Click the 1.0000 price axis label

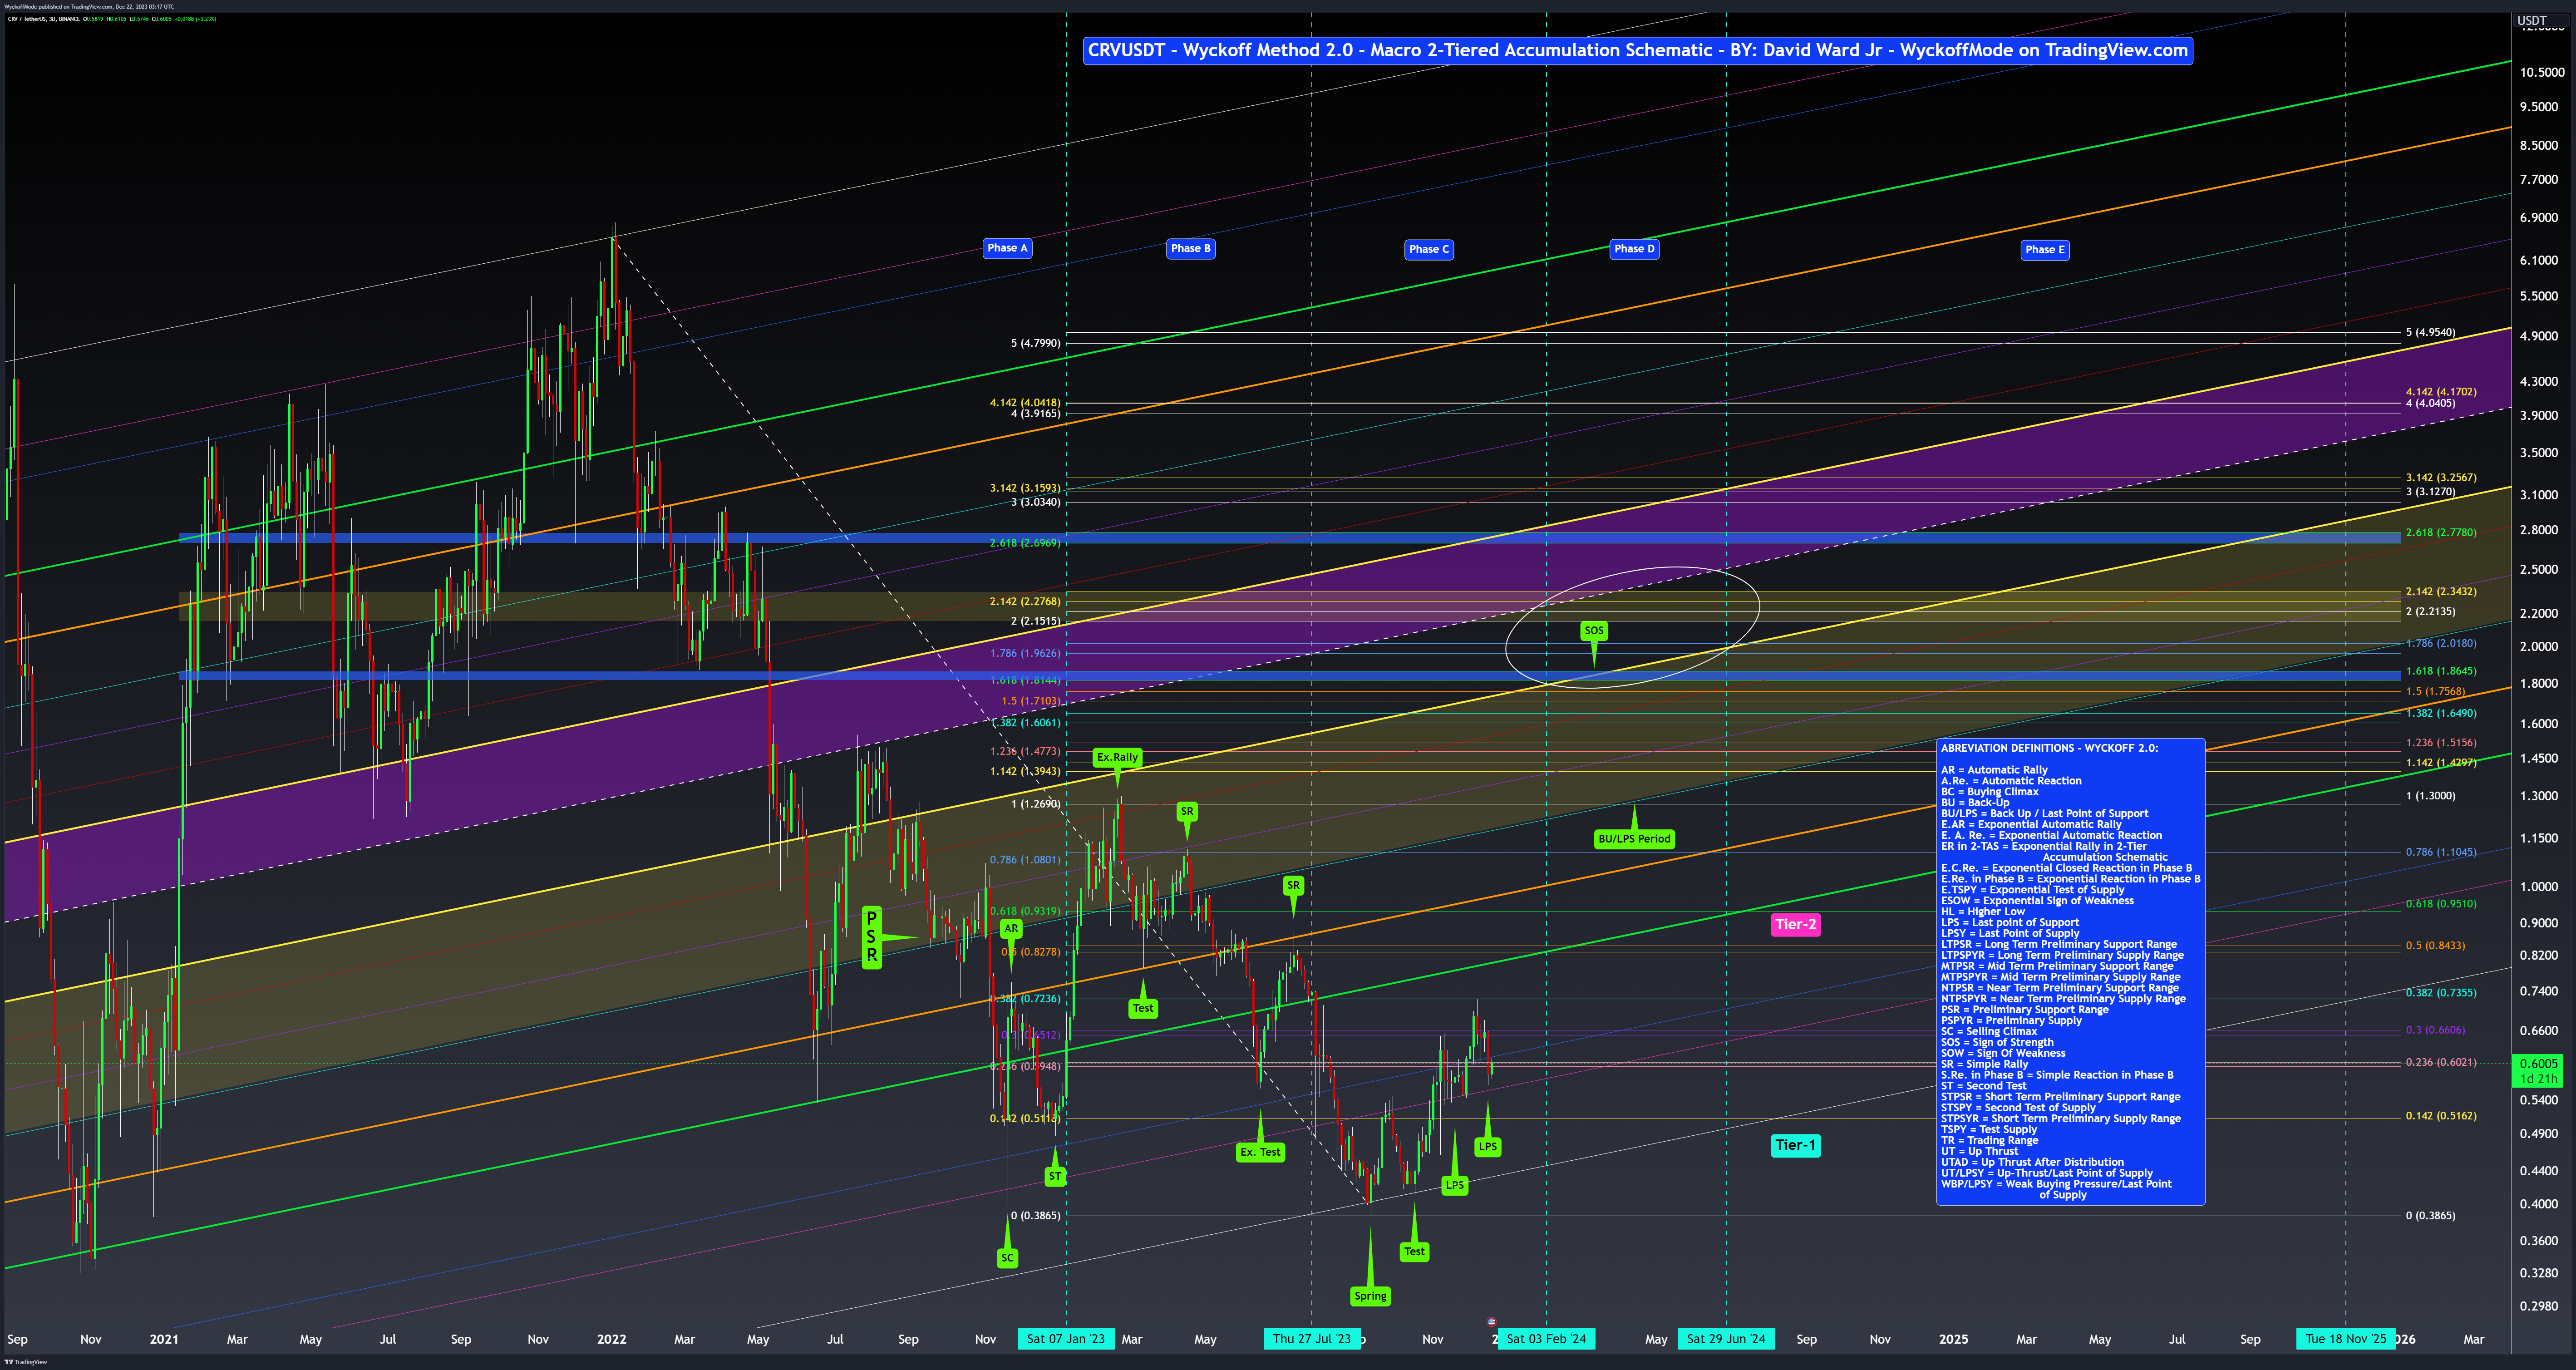[x=2539, y=886]
